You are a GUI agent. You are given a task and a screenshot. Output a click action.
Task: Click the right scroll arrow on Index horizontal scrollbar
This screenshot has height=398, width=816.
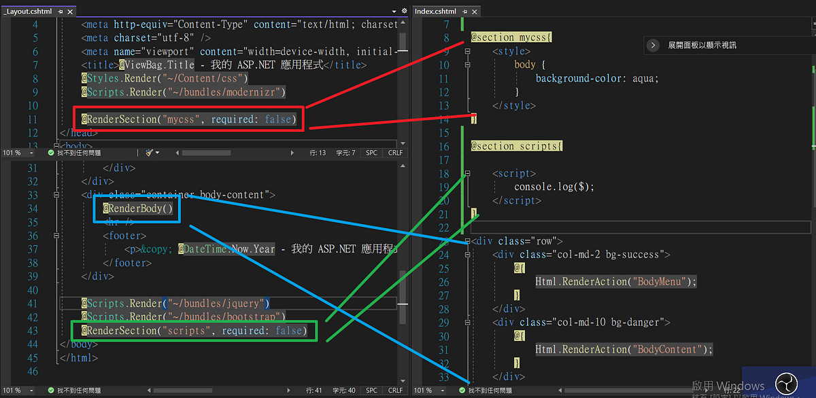pyautogui.click(x=707, y=391)
